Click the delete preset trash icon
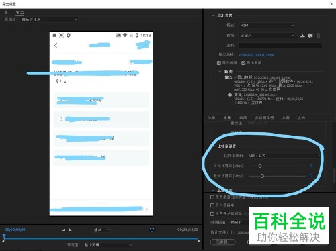 point(318,35)
